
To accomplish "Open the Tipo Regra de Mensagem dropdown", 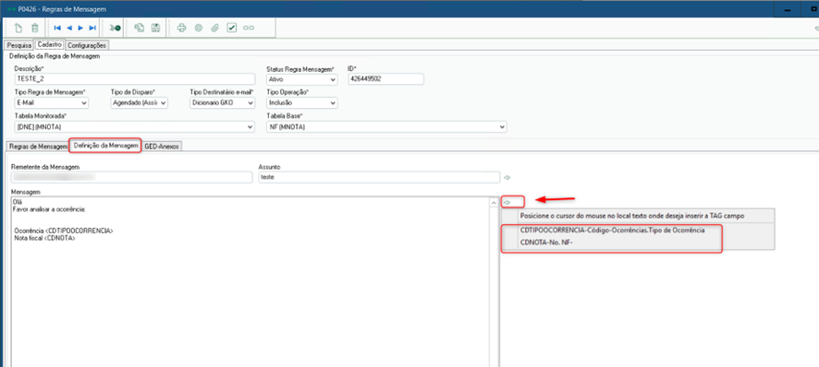I will [51, 102].
